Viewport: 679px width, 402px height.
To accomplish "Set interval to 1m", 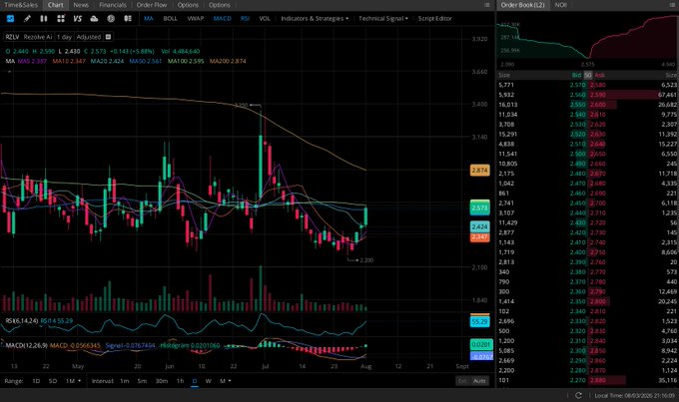I will [125, 381].
